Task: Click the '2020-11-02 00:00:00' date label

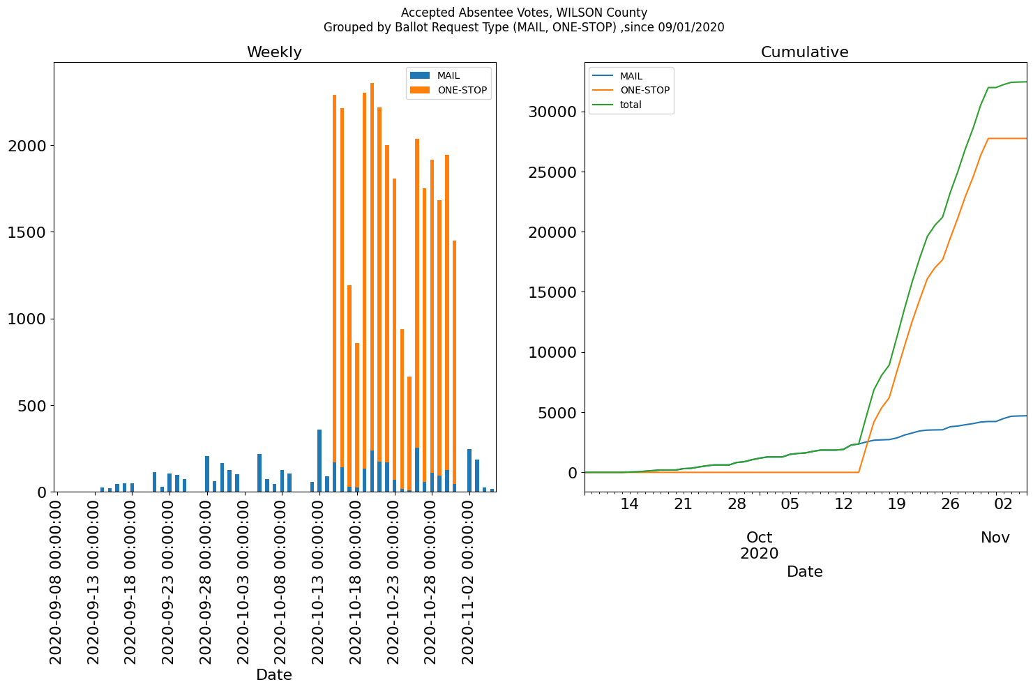Action: (x=469, y=580)
